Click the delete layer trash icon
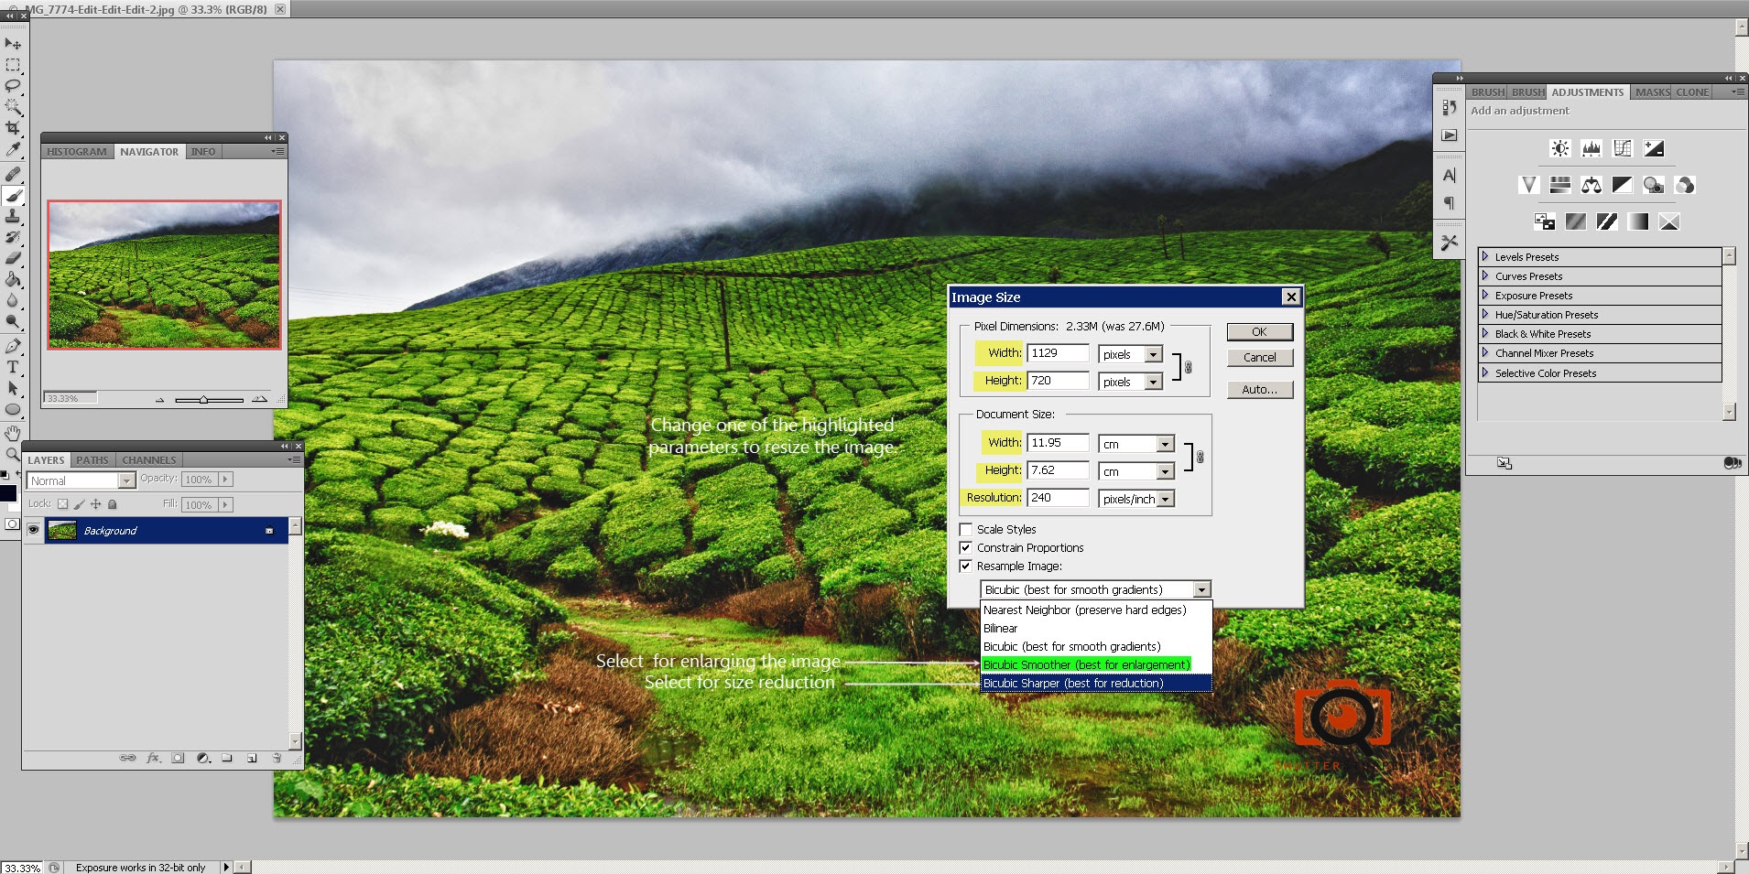Screen dimensions: 1749x874 [277, 758]
